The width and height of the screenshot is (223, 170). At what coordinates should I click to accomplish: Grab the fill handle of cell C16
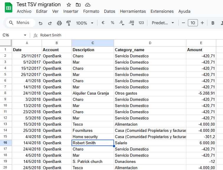114,146
